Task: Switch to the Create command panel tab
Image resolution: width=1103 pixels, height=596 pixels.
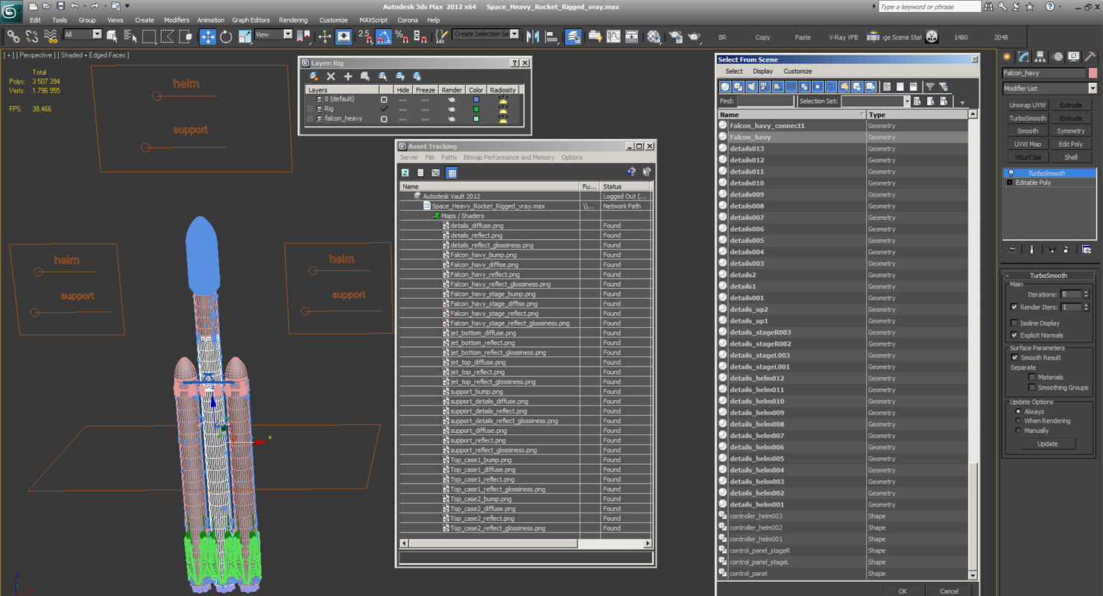Action: [1007, 57]
